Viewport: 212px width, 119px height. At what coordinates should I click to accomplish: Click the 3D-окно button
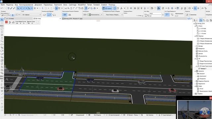107,8
